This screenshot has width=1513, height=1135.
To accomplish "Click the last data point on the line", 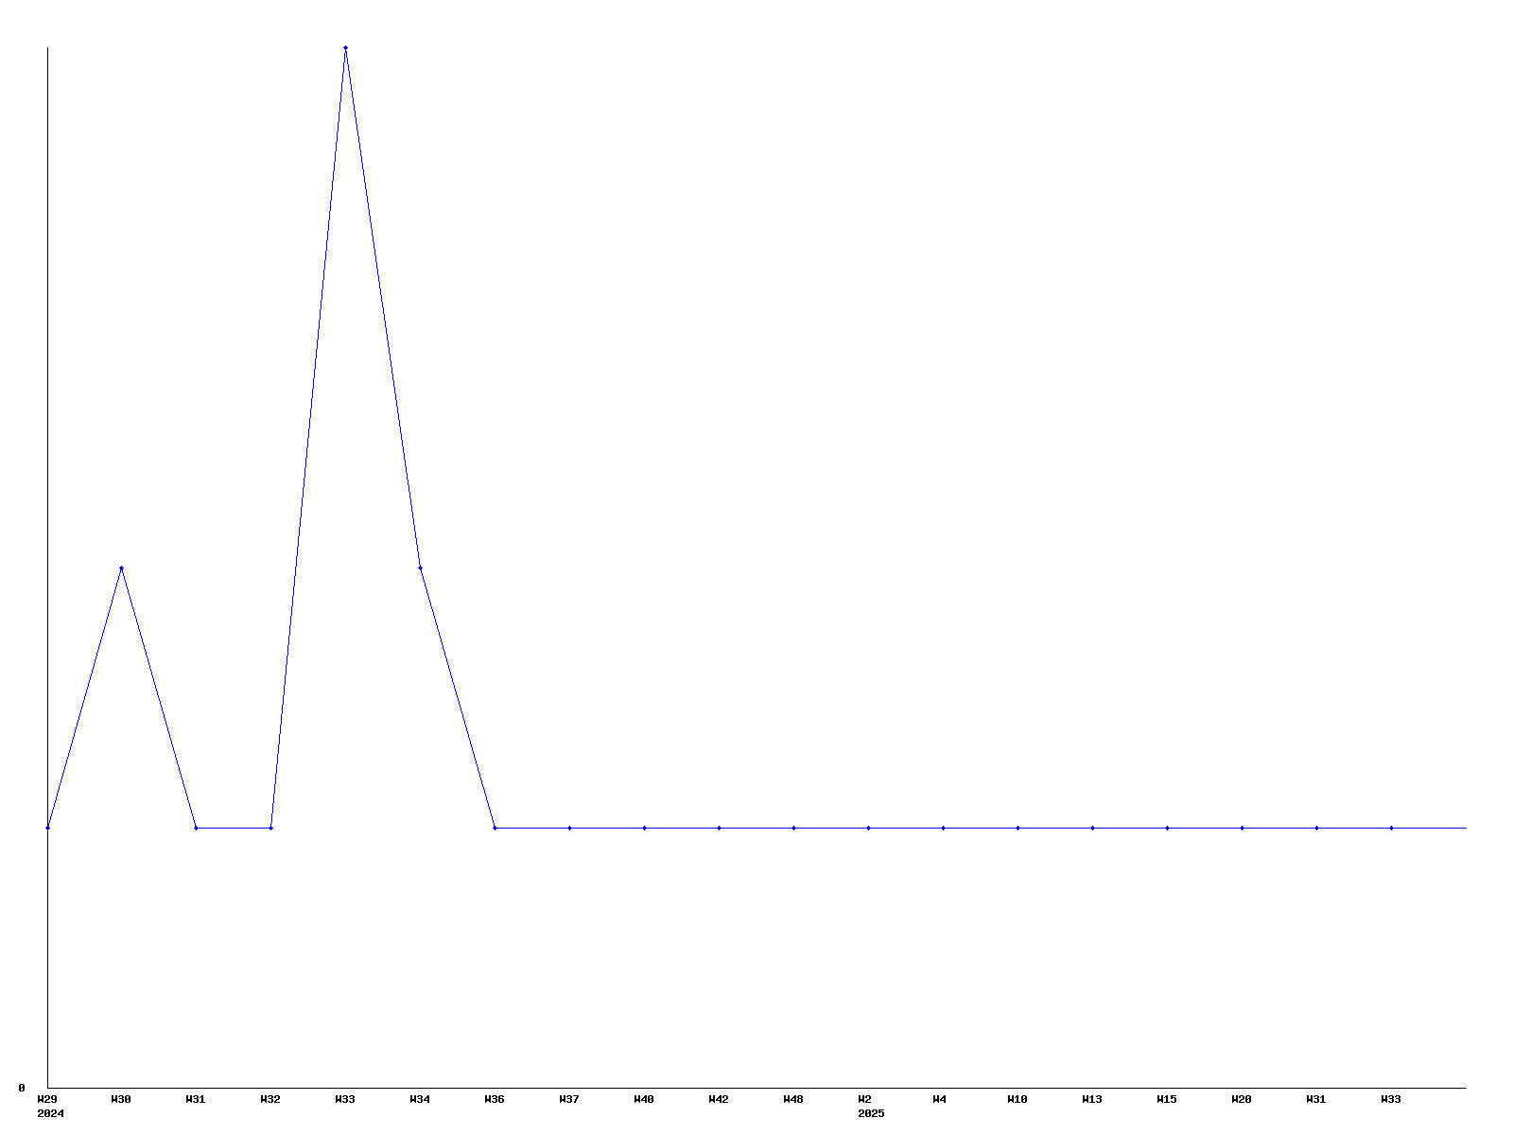I will (x=1391, y=828).
